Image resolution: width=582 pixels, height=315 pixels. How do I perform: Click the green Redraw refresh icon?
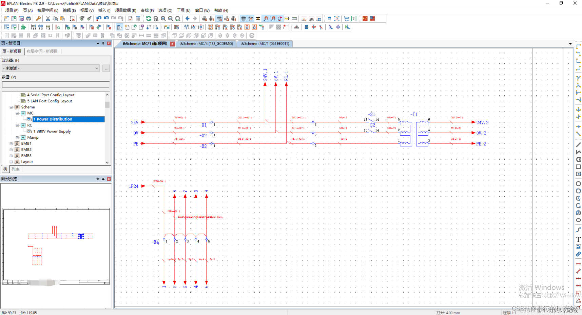149,19
